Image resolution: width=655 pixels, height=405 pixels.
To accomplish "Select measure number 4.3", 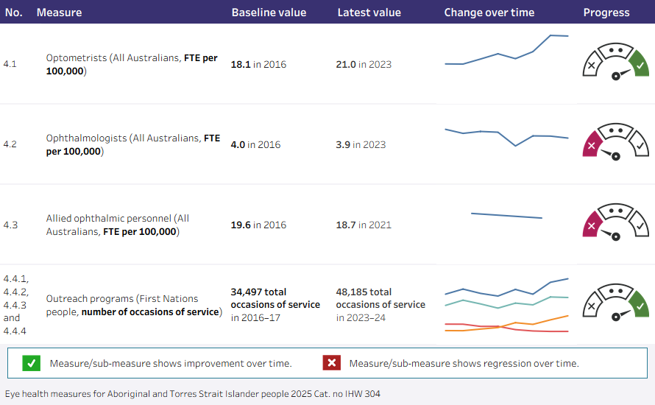I will point(10,225).
